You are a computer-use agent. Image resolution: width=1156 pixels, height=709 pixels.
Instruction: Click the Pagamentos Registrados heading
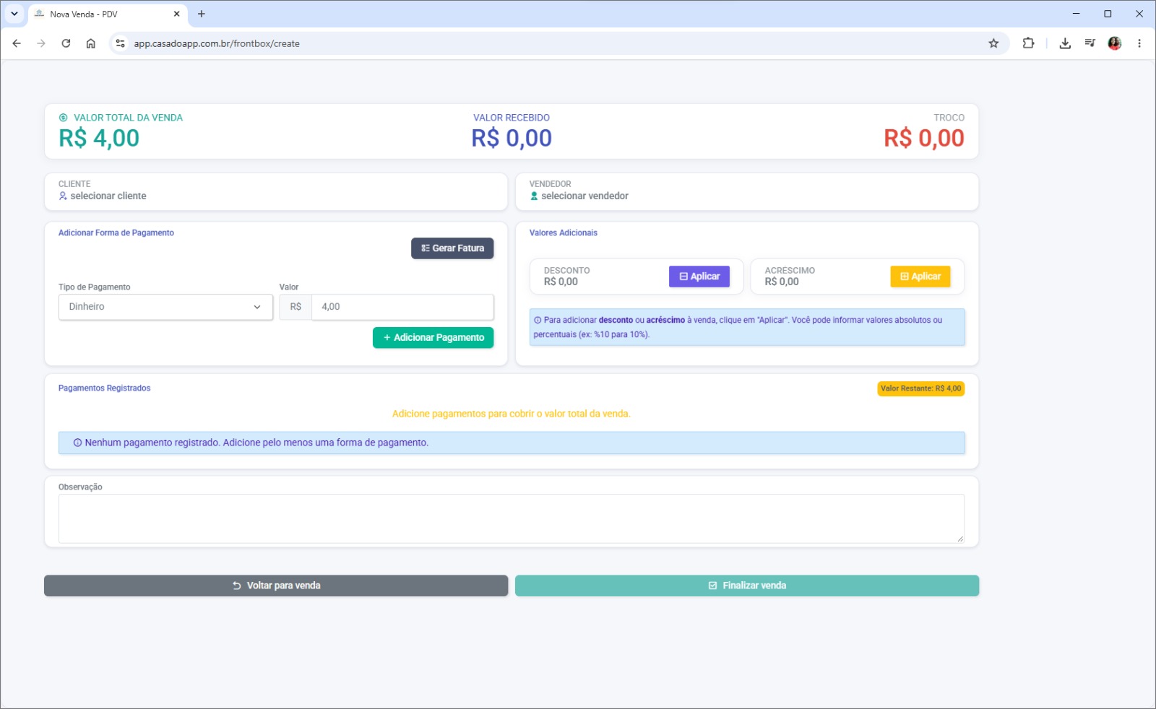pyautogui.click(x=105, y=388)
